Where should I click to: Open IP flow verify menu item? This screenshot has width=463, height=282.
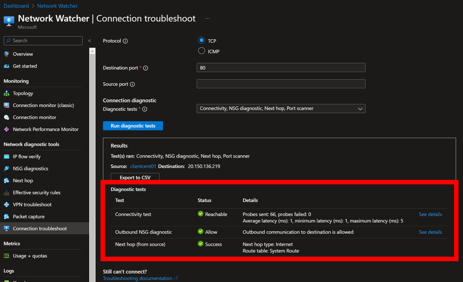(x=27, y=157)
